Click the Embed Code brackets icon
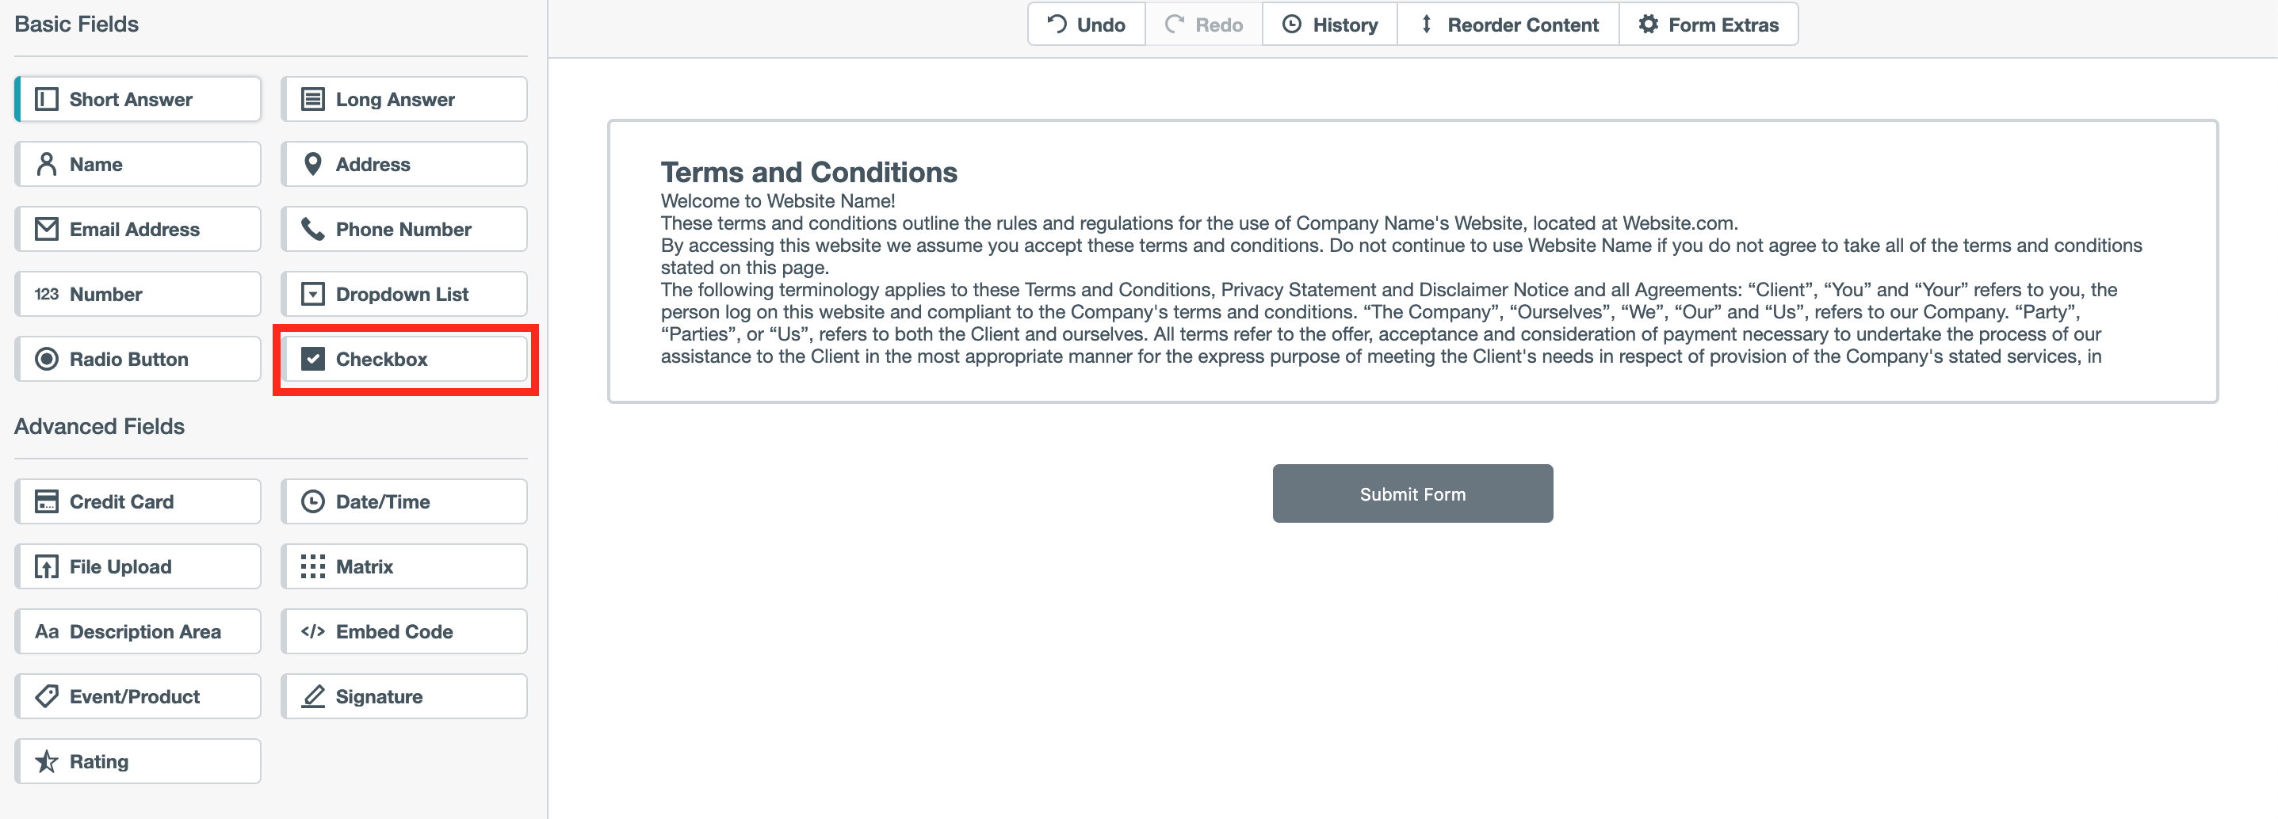Image resolution: width=2278 pixels, height=819 pixels. click(x=312, y=632)
